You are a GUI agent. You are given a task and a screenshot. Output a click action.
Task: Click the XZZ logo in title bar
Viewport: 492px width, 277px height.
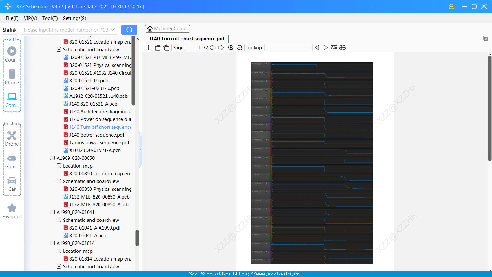[8, 6]
